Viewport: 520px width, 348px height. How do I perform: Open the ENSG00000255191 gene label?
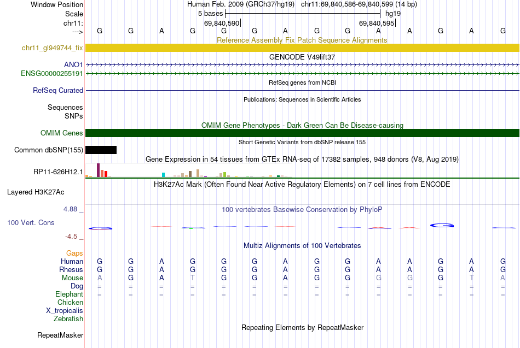(52, 73)
